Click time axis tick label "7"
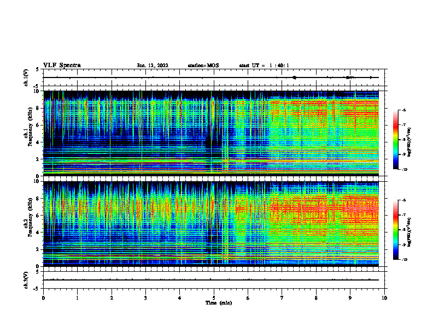Image resolution: width=433 pixels, height=334 pixels. [x=282, y=298]
